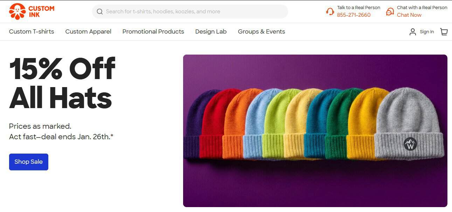Focus the search for t-shirts input field

click(190, 12)
